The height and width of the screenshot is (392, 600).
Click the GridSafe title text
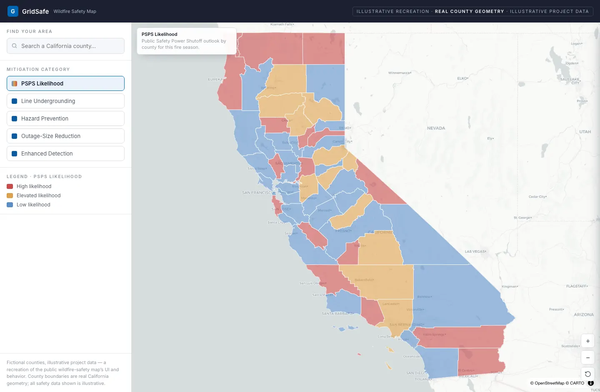pos(35,11)
